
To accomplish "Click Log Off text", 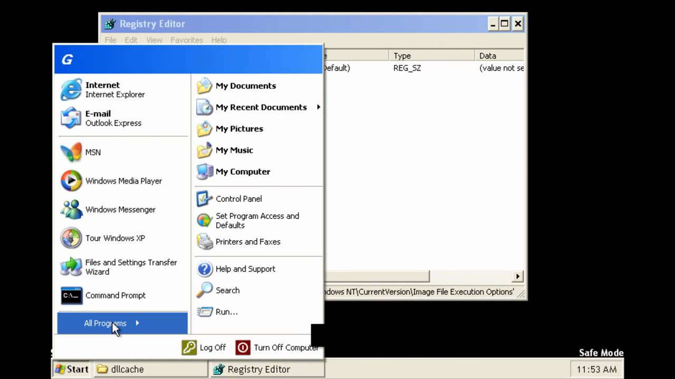I will pos(213,347).
